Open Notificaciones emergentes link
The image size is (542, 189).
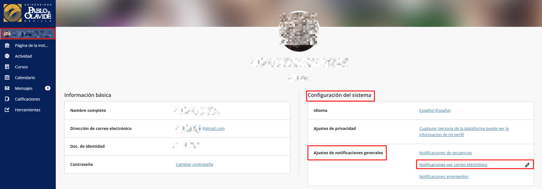(444, 177)
